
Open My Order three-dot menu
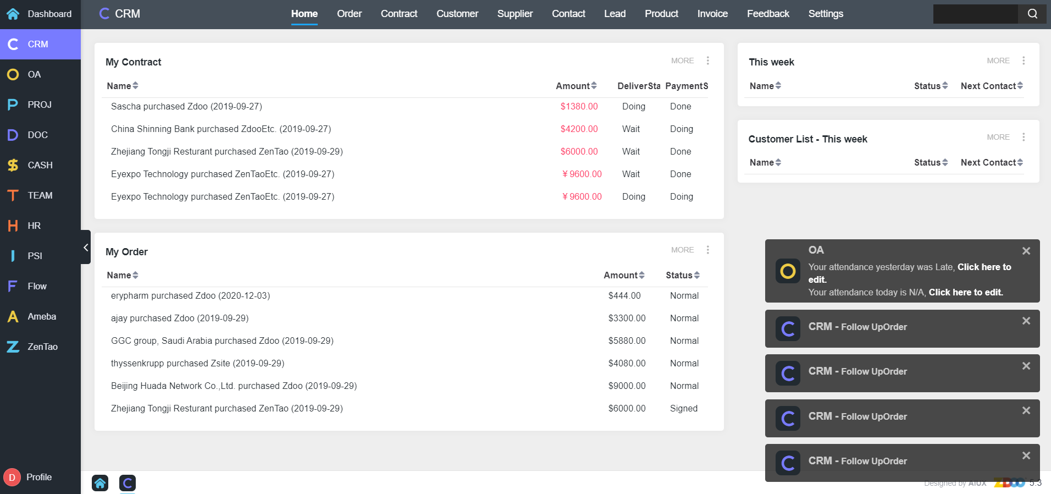tap(707, 250)
